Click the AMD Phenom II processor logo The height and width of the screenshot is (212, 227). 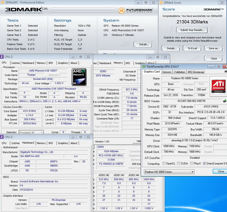79,77
